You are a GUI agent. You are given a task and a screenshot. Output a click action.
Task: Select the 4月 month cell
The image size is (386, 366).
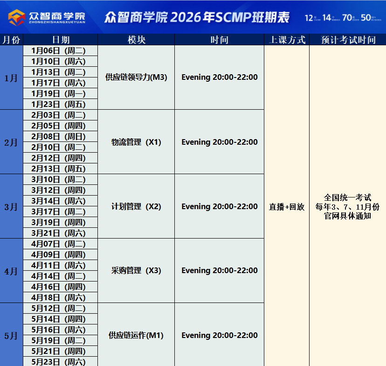(x=11, y=271)
